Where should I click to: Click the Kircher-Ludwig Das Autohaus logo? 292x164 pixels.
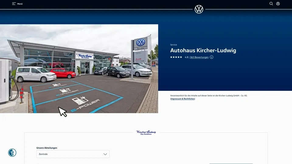tap(146, 132)
